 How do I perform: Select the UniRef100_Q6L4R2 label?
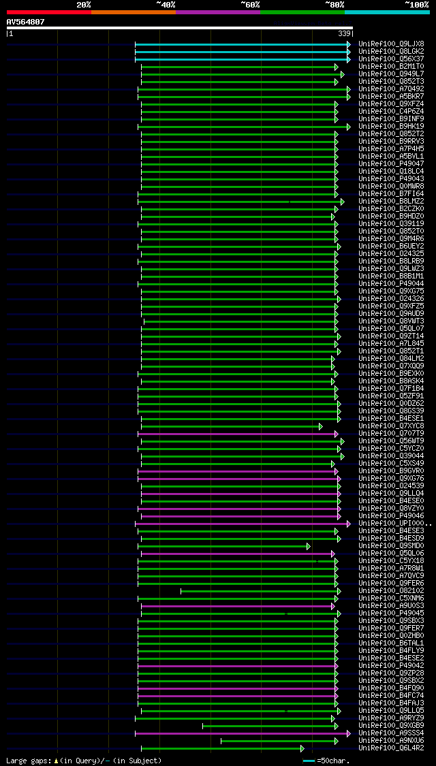coord(391,748)
